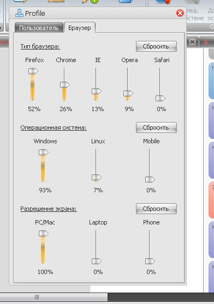The height and width of the screenshot is (304, 214).
Task: Switch to the Пользователь tab
Action: point(39,28)
